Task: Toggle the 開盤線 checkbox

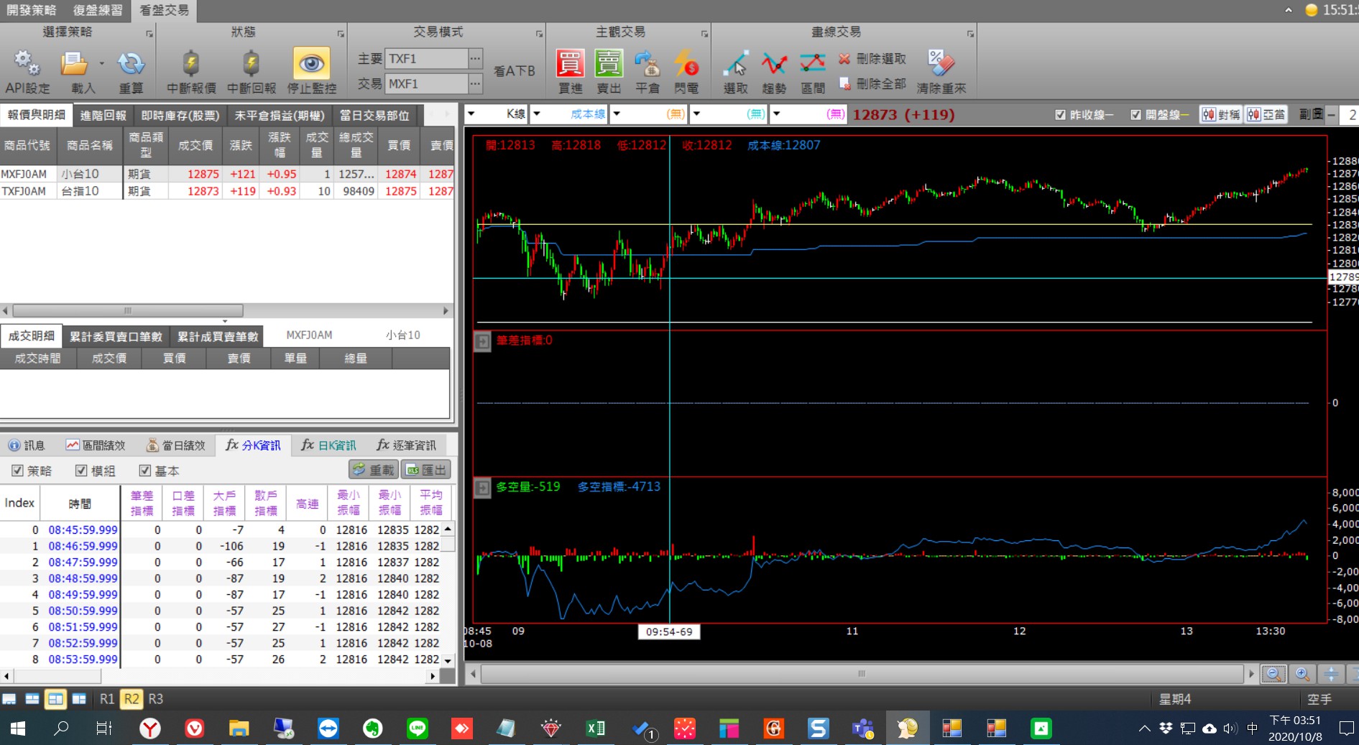Action: point(1135,115)
